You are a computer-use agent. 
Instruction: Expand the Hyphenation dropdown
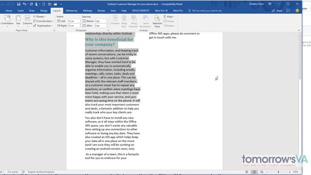43,26
